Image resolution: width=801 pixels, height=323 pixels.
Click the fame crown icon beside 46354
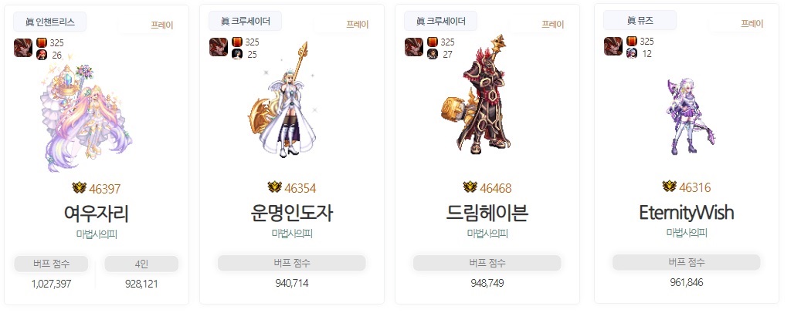[275, 187]
